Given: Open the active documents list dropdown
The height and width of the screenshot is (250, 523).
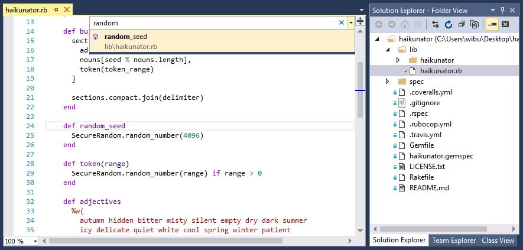Looking at the screenshot, I should [x=362, y=11].
